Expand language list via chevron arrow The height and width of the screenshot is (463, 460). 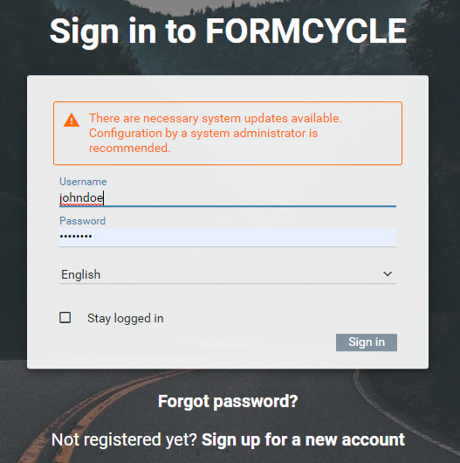click(x=388, y=273)
